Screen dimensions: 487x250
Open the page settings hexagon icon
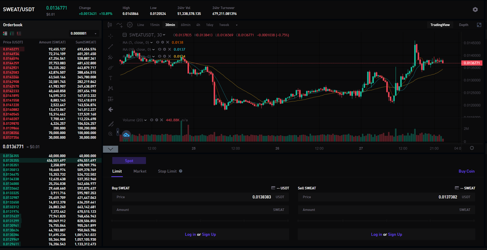point(475,9)
